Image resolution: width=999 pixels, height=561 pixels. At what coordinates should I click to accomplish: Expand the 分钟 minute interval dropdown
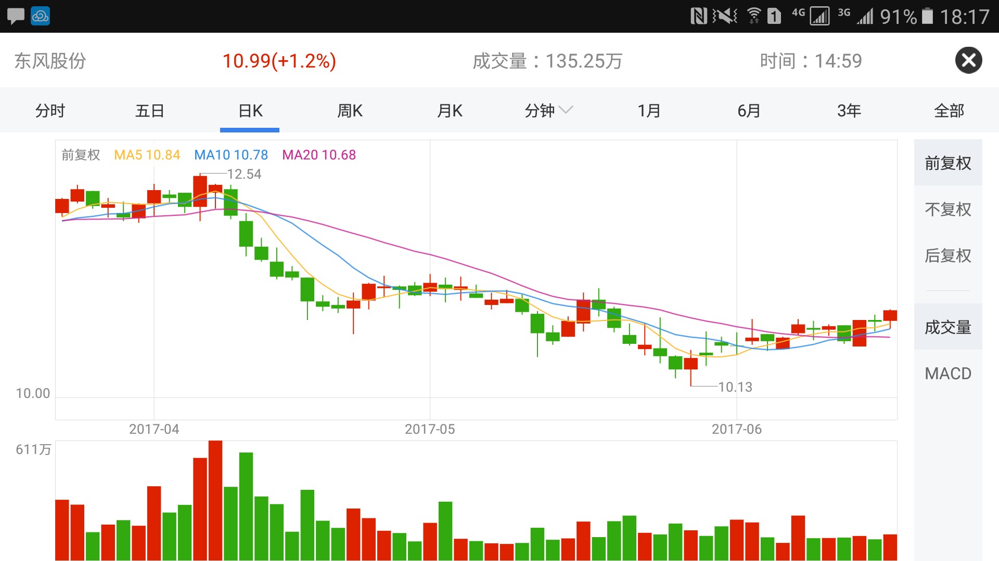(x=548, y=111)
